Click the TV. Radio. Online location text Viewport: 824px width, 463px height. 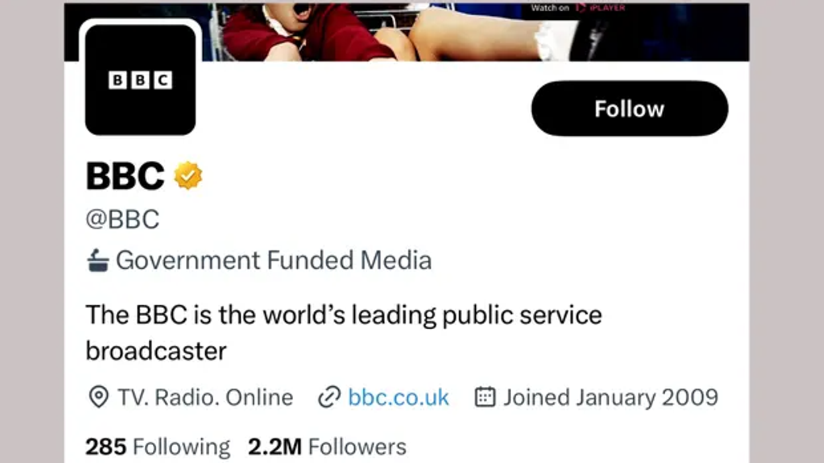pyautogui.click(x=205, y=397)
